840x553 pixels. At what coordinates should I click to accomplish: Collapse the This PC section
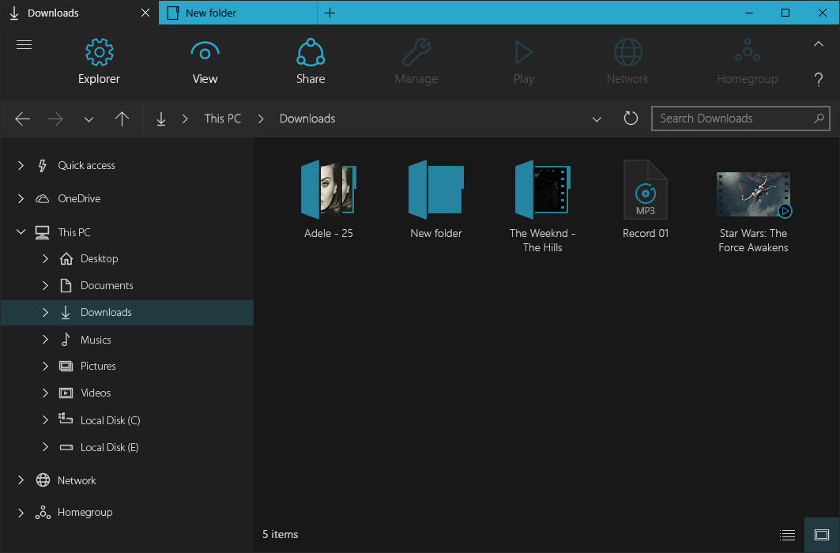click(19, 231)
